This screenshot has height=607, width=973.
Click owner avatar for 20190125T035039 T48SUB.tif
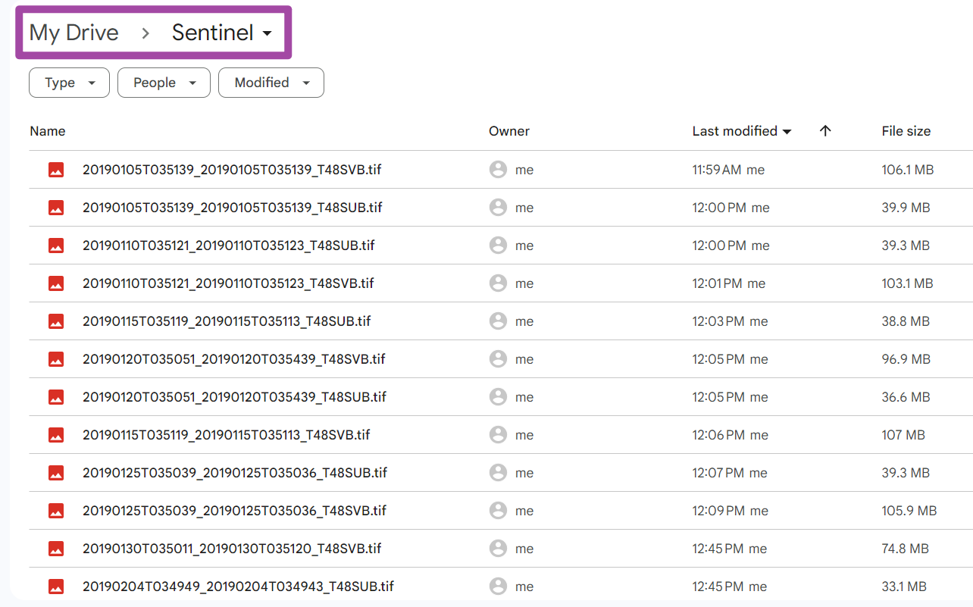click(498, 473)
